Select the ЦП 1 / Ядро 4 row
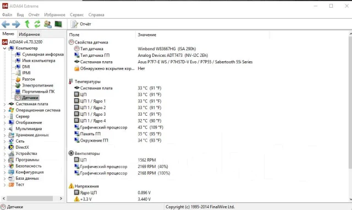Viewport: 352px width, 210px height. [208, 121]
